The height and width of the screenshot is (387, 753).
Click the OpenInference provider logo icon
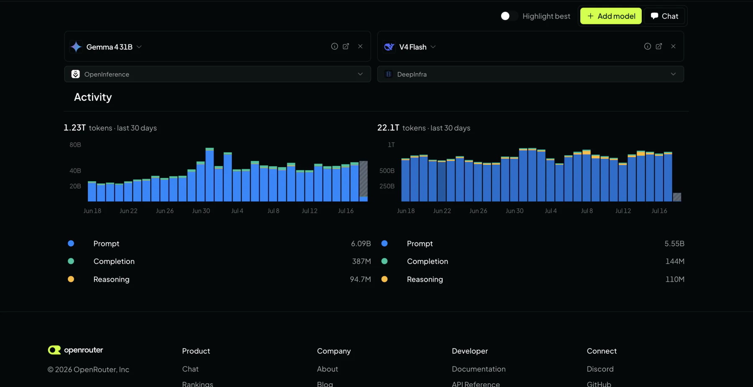click(75, 74)
